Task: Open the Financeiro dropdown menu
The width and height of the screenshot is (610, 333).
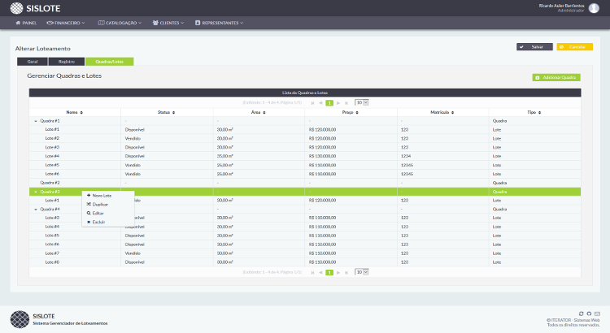Action: [66, 23]
